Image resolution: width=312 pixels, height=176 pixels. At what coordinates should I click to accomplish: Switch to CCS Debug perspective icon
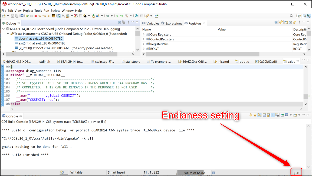pos(308,16)
